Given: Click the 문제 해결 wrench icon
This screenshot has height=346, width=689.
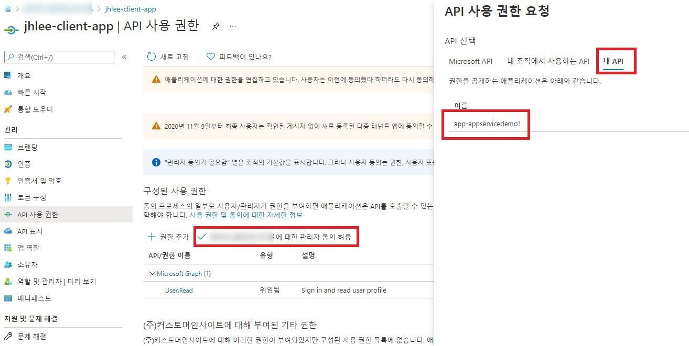Looking at the screenshot, I should click(x=8, y=336).
